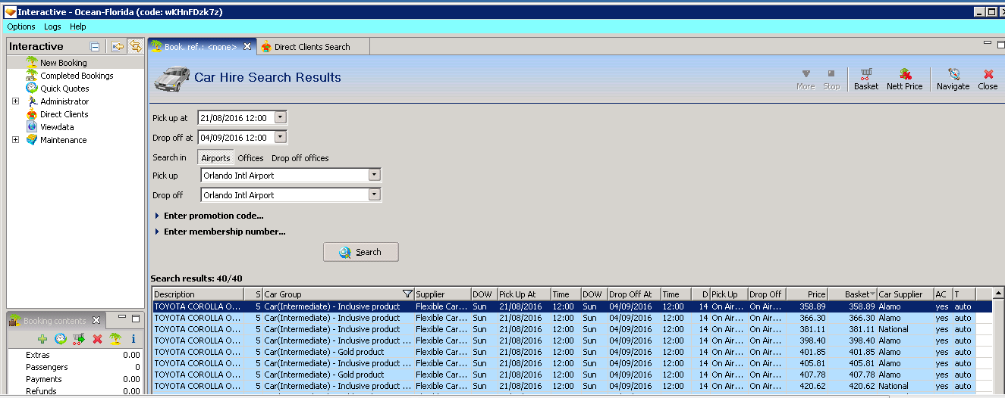Screen dimensions: 1005x398
Task: Expand the Enter promotion code section
Action: click(x=212, y=216)
